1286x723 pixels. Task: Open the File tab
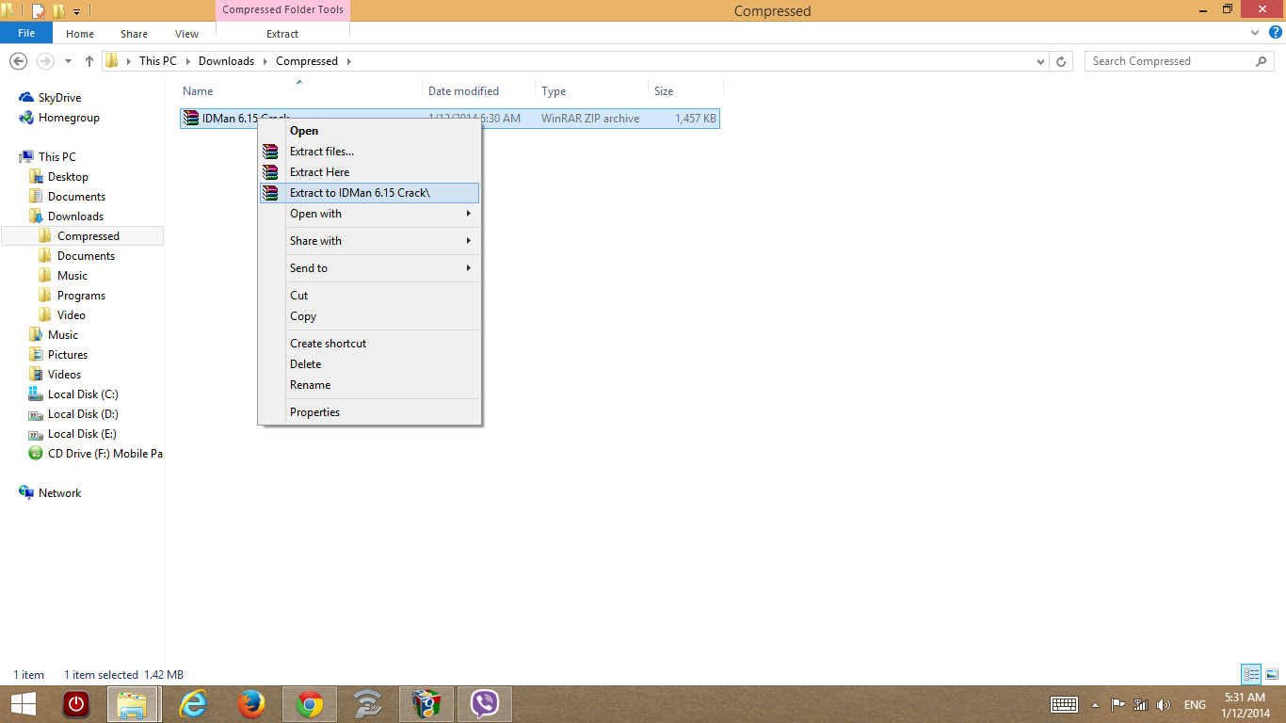tap(26, 33)
